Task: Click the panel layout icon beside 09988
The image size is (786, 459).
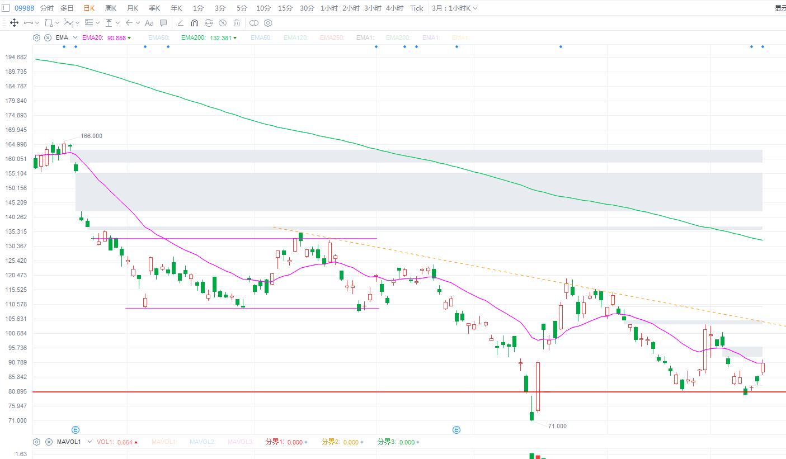Action: pyautogui.click(x=6, y=8)
